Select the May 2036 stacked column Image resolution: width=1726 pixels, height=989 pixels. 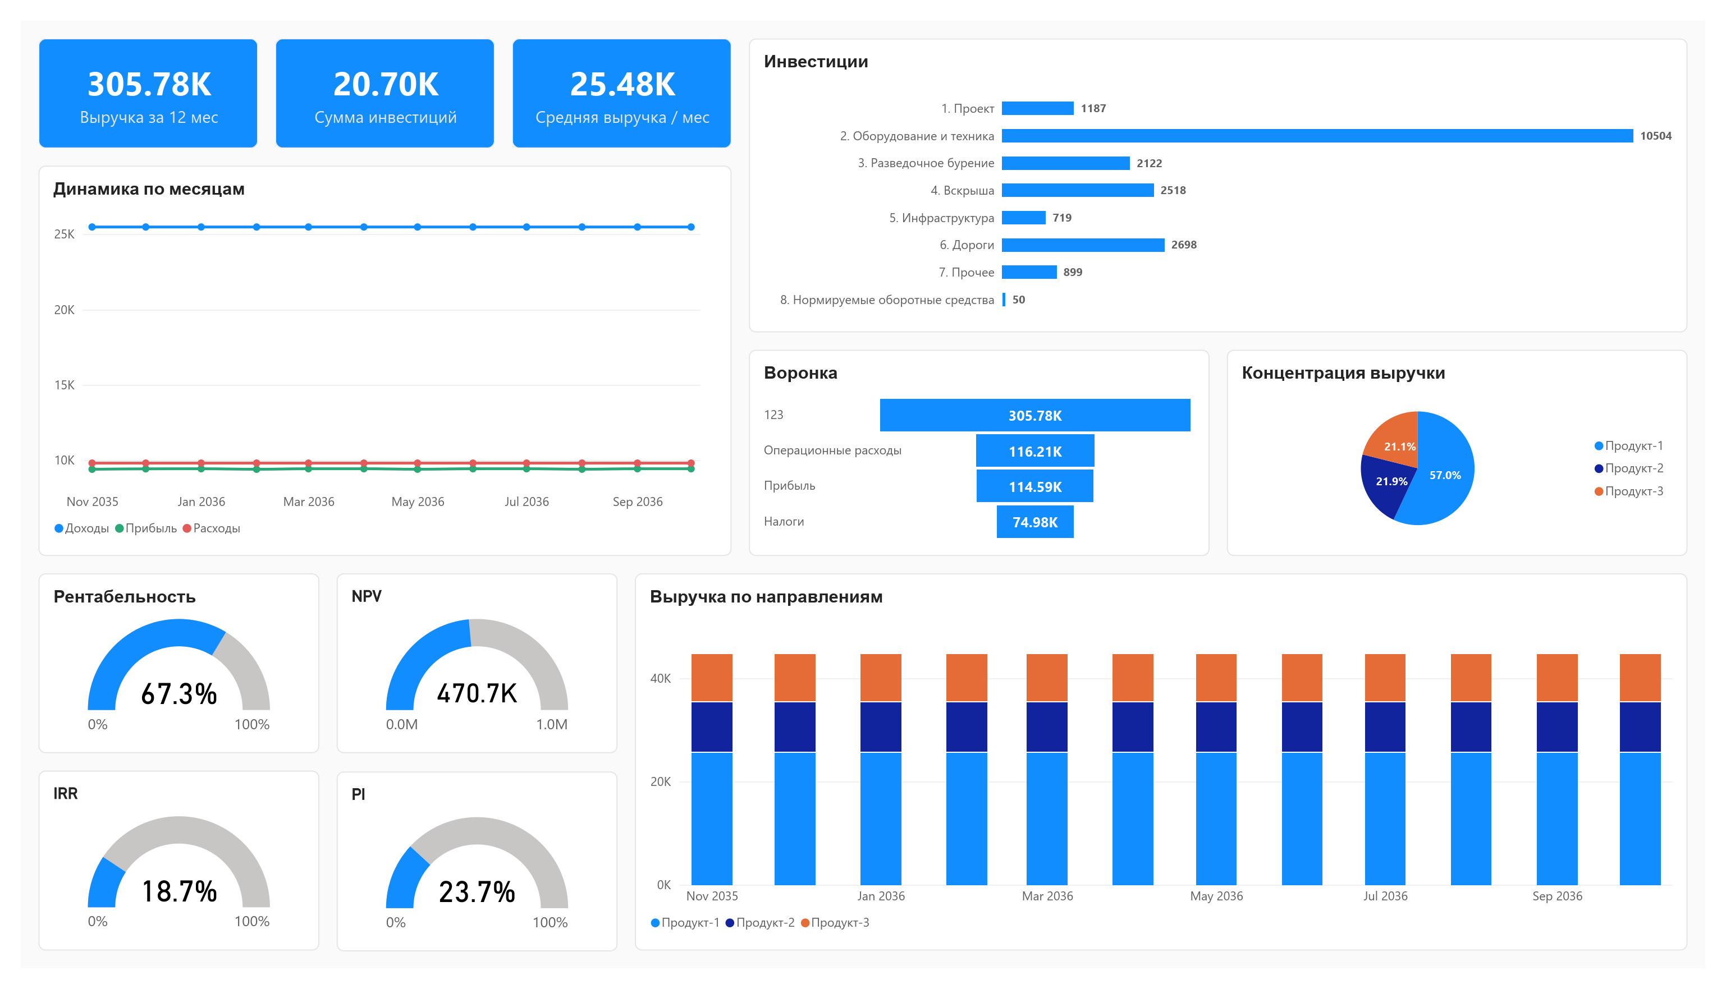pos(1216,770)
